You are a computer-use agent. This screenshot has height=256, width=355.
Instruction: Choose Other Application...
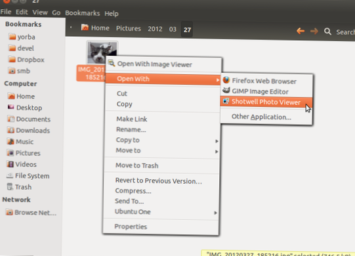[266, 117]
